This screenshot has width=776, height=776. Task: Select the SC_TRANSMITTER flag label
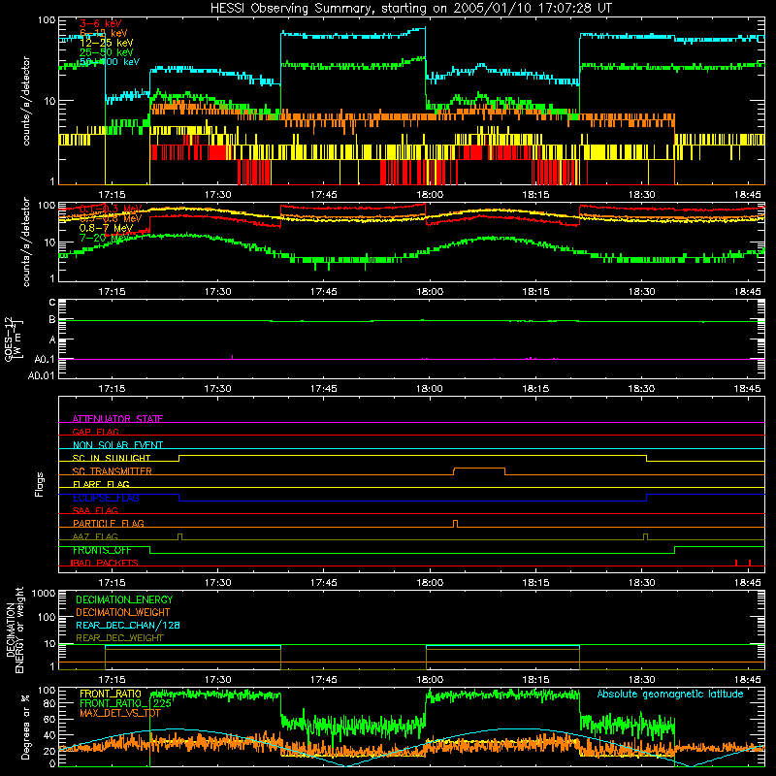[113, 470]
